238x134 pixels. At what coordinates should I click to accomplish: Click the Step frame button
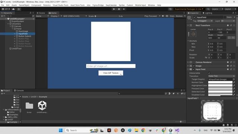[x=124, y=9]
